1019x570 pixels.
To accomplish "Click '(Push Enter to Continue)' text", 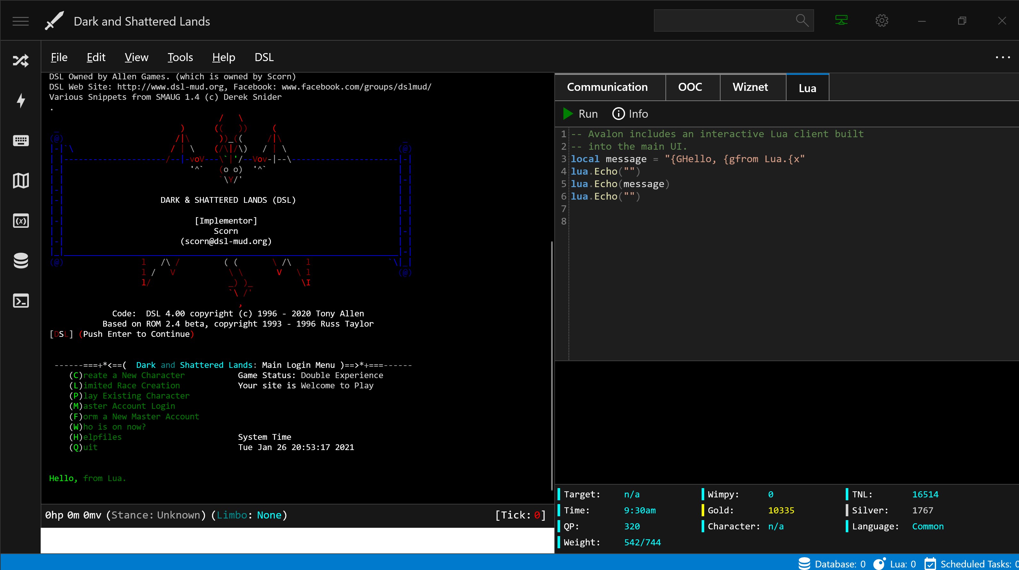I will tap(136, 334).
